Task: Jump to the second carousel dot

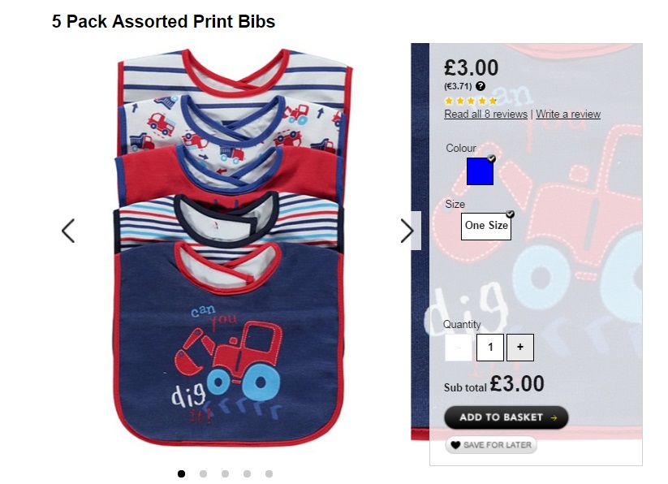Action: 204,473
